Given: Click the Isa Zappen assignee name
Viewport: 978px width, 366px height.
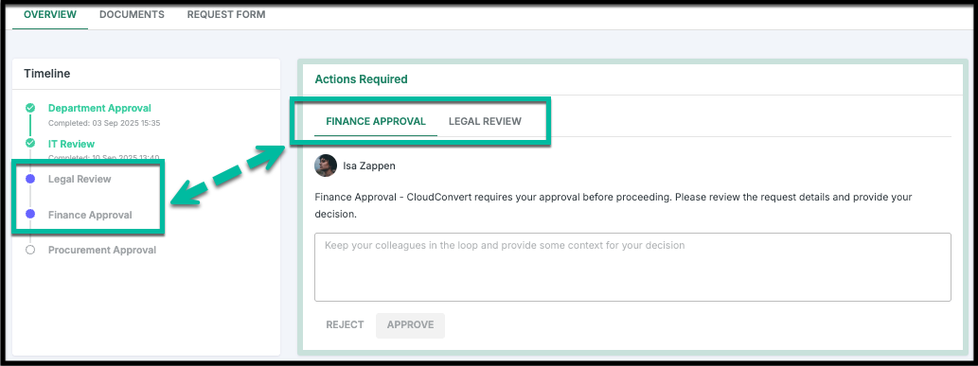Looking at the screenshot, I should click(x=369, y=166).
